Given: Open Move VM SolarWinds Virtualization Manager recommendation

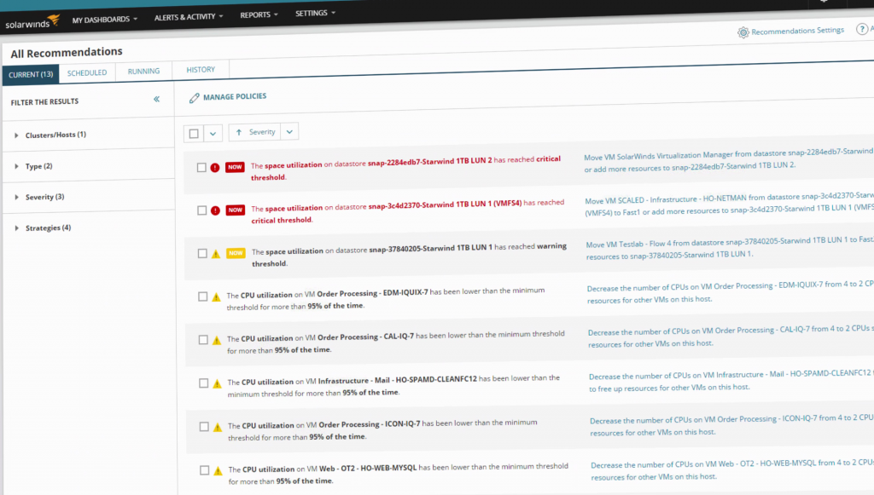Looking at the screenshot, I should click(728, 160).
